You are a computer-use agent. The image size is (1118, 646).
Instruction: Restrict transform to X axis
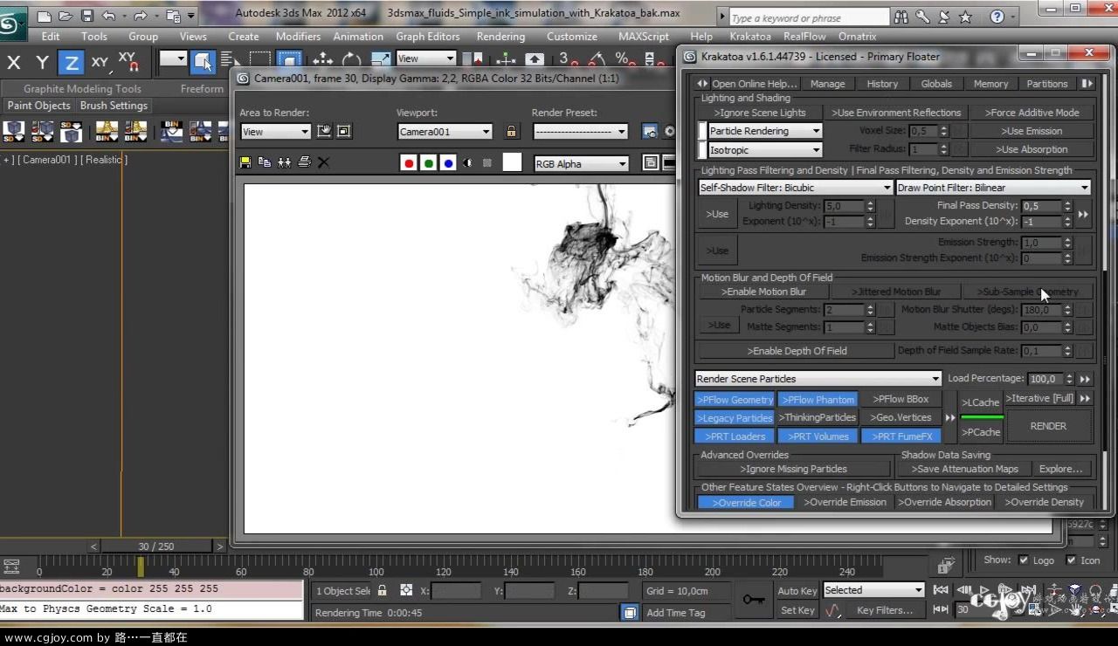pyautogui.click(x=14, y=62)
